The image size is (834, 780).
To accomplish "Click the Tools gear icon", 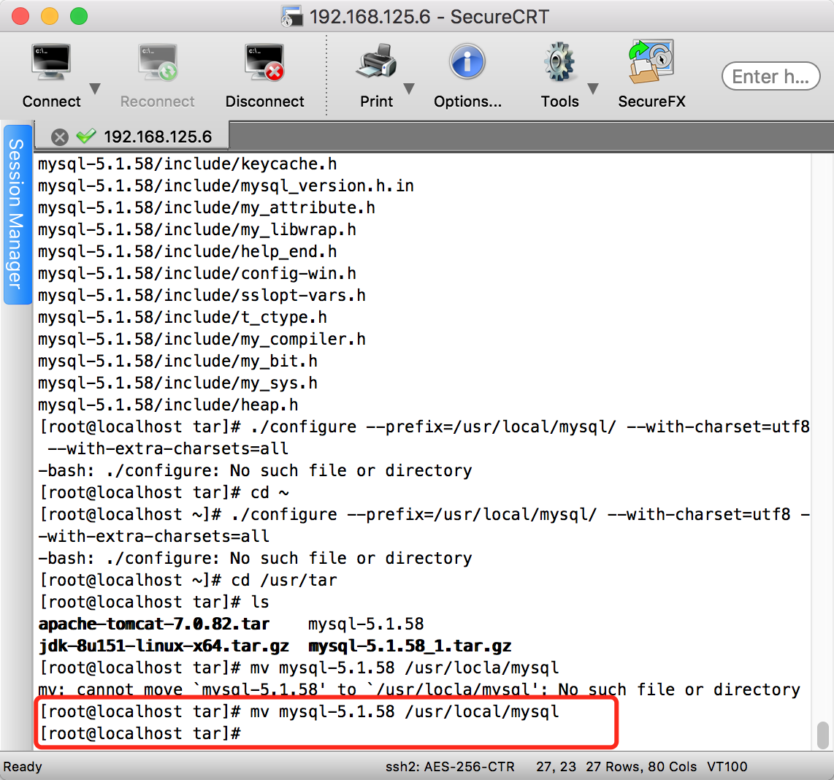I will (559, 62).
